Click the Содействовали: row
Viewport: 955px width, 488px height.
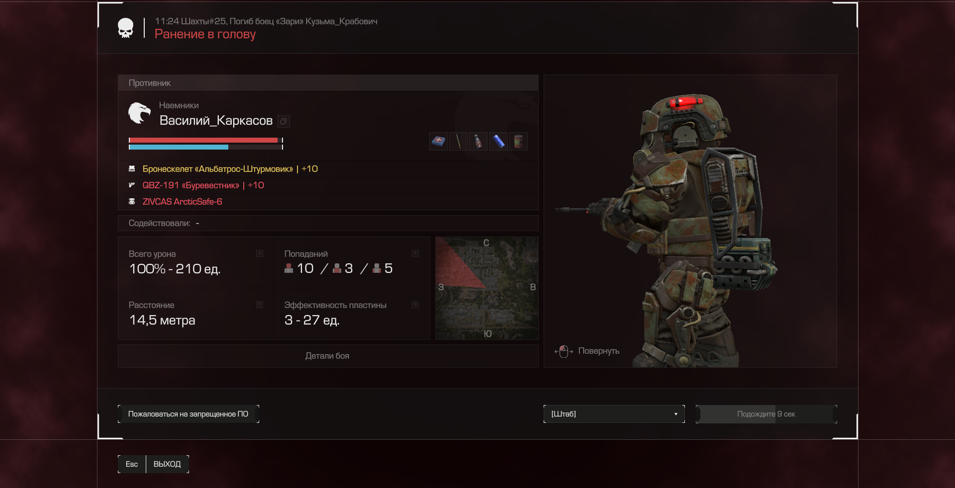328,223
